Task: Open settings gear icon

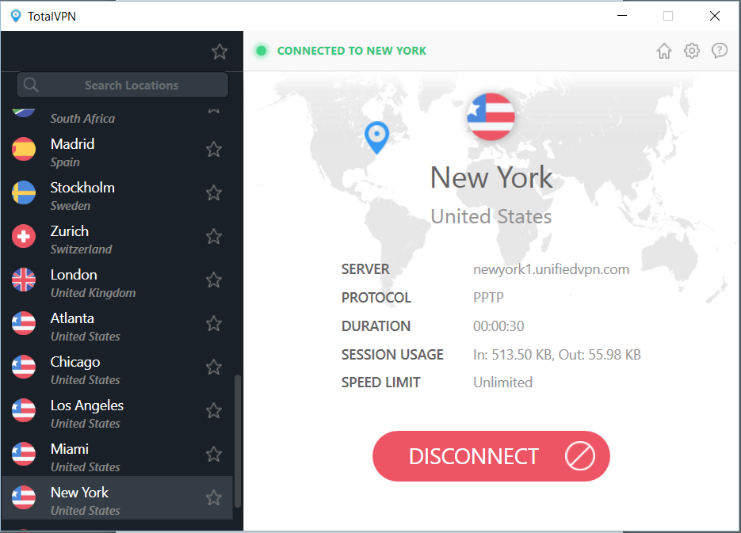Action: (692, 51)
